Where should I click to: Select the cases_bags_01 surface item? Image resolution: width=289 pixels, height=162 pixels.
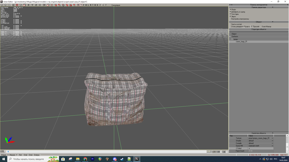point(241,42)
